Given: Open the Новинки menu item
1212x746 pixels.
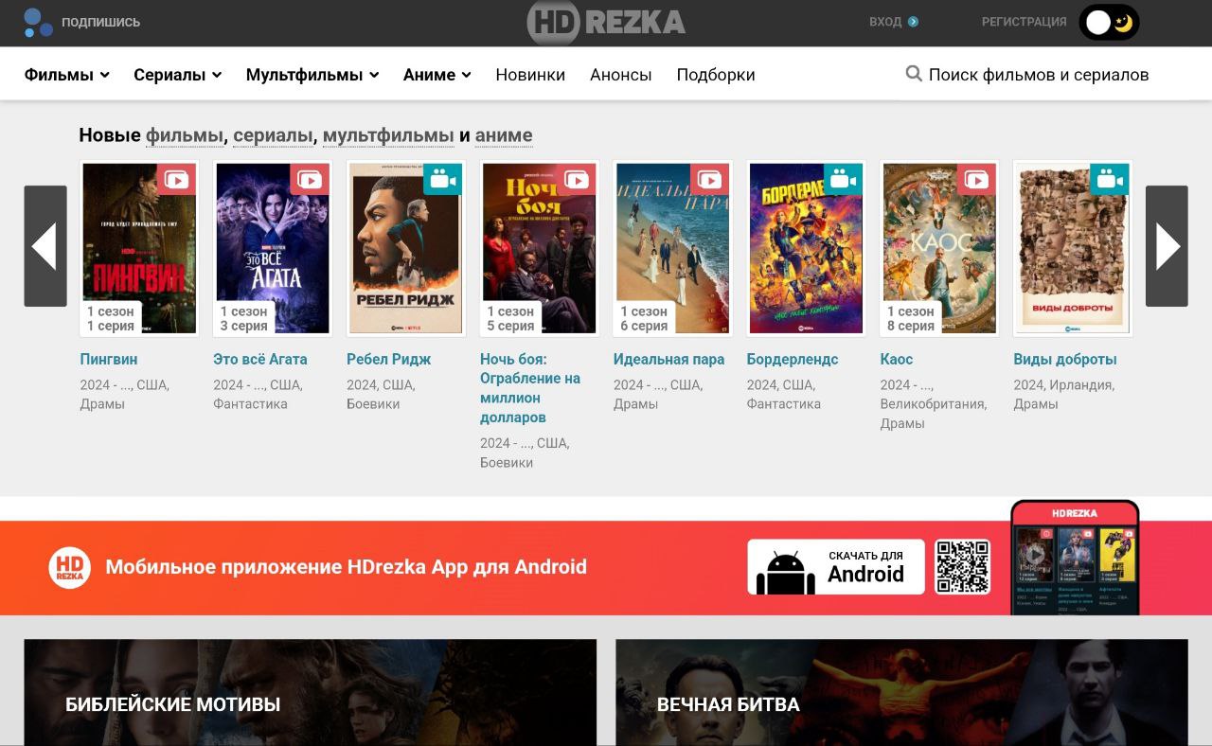Looking at the screenshot, I should [x=530, y=75].
